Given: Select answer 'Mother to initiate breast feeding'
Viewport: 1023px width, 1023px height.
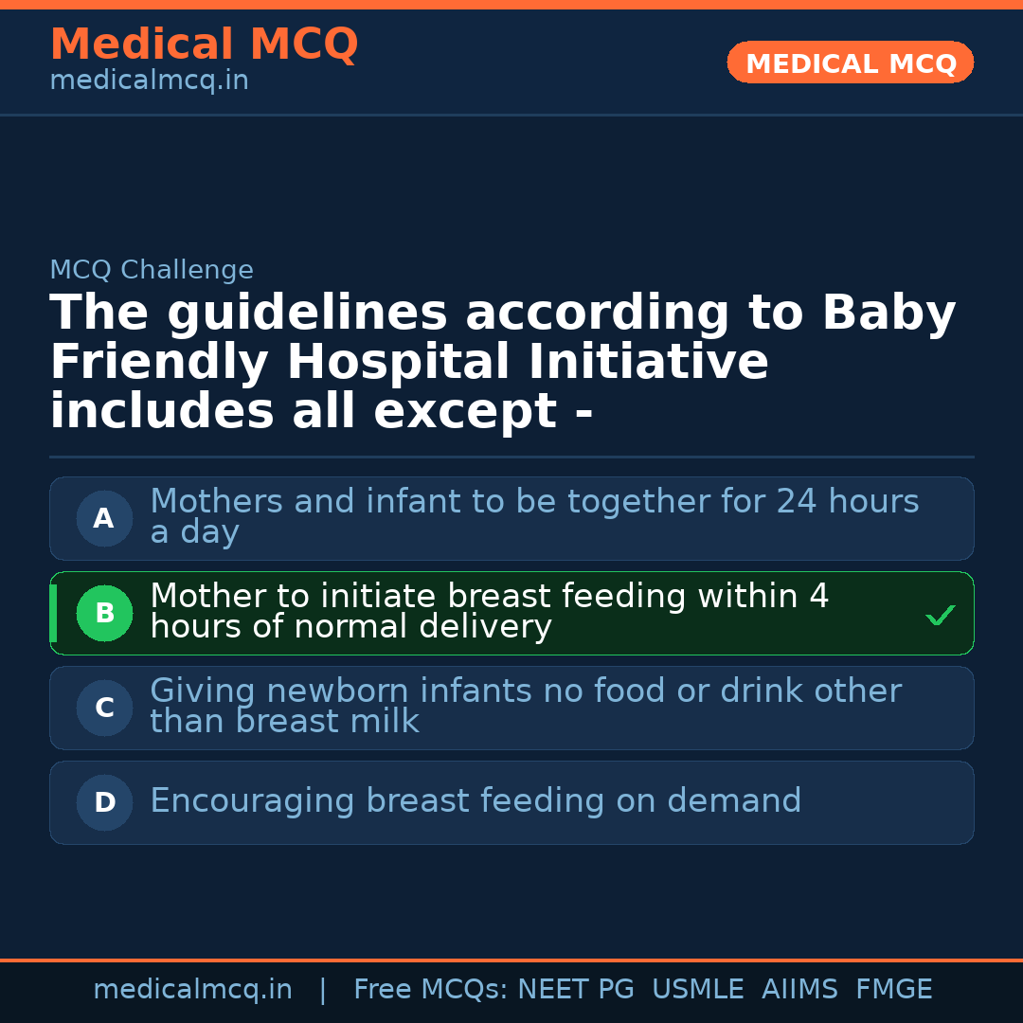Looking at the screenshot, I should point(489,611).
